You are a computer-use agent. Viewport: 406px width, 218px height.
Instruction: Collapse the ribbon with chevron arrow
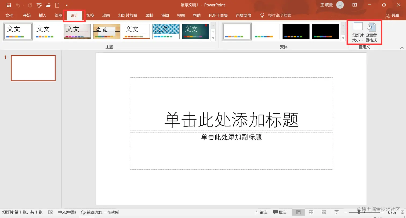click(x=402, y=48)
